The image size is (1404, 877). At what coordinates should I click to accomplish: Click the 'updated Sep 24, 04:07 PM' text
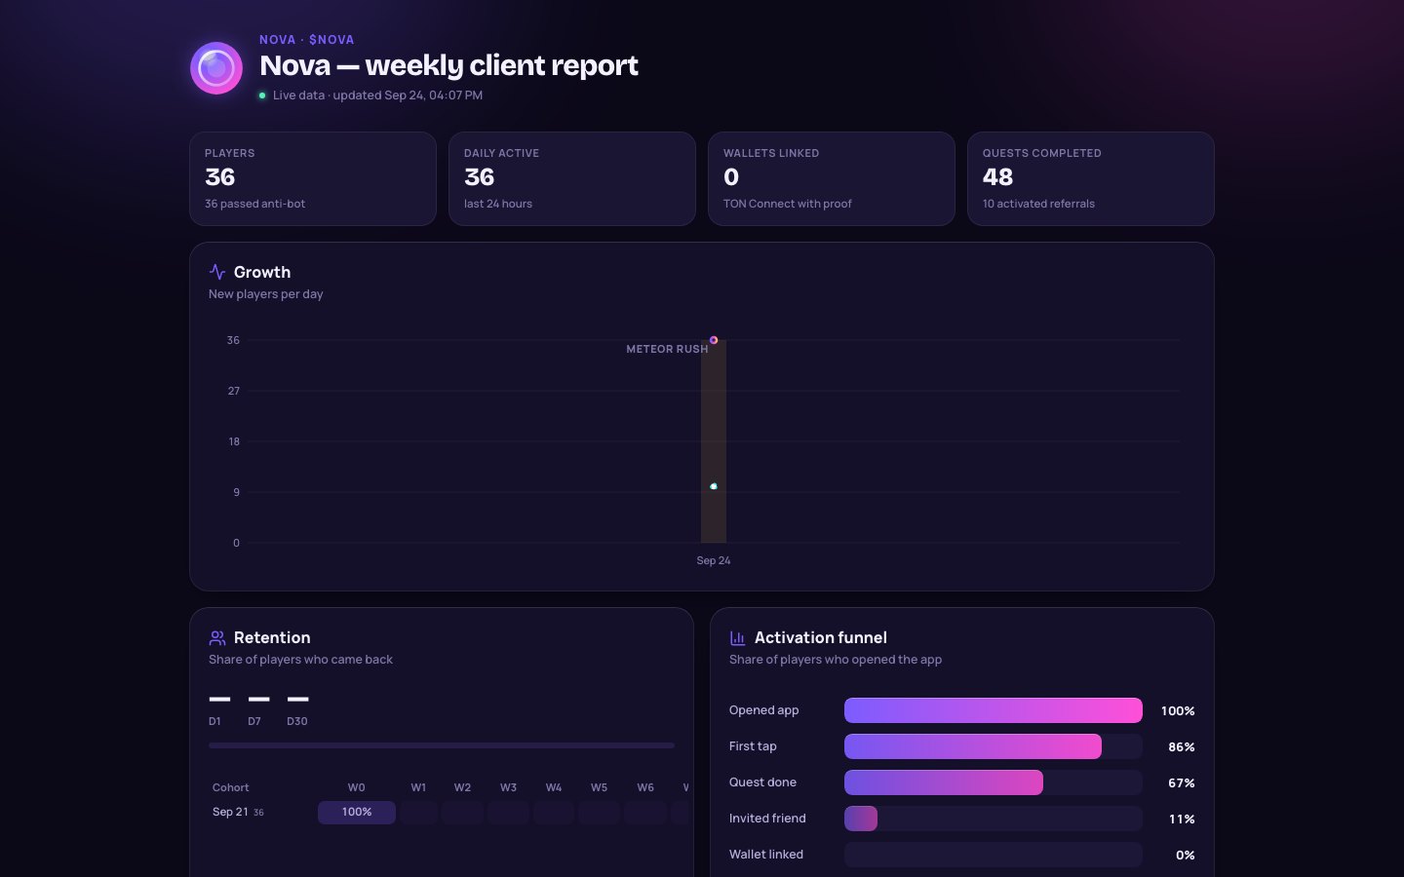(x=408, y=95)
